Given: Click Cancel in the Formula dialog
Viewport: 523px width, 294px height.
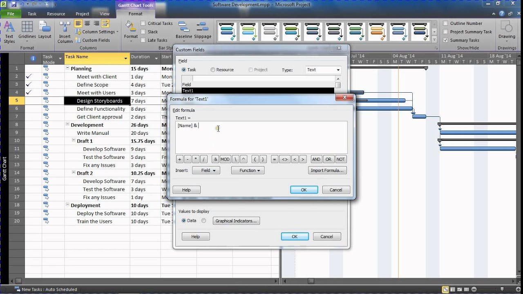Looking at the screenshot, I should (336, 190).
